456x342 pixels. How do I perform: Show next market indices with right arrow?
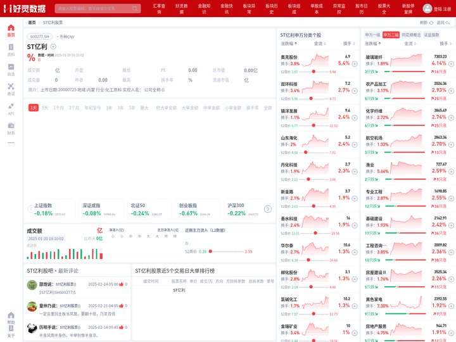pyautogui.click(x=268, y=209)
